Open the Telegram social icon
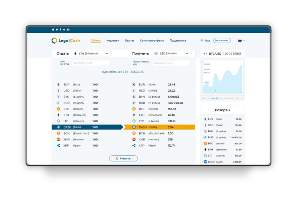The image size is (297, 198). [x=53, y=30]
